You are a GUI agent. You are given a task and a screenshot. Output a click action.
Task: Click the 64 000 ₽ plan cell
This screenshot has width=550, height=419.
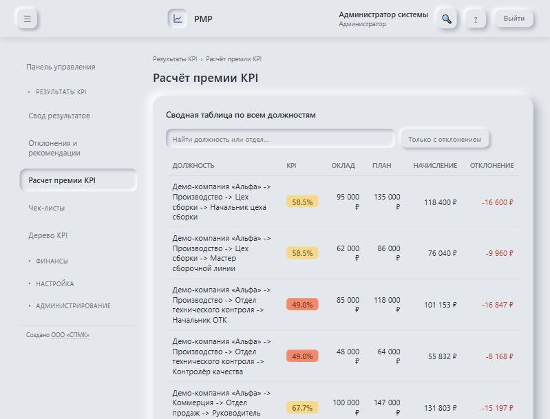(389, 356)
